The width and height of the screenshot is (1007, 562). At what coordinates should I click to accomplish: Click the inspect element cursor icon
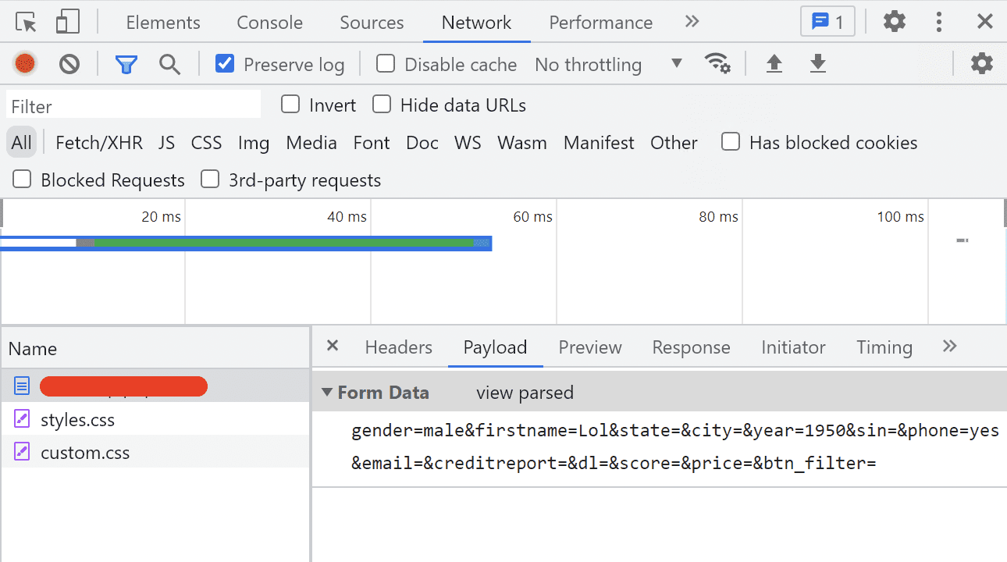pos(27,22)
